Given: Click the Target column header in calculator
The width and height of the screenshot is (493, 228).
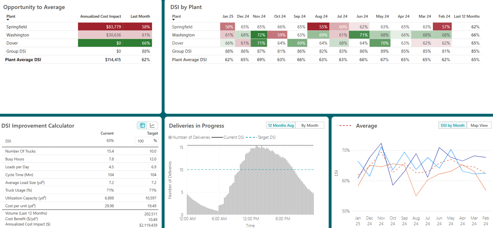Looking at the screenshot, I should click(153, 133).
